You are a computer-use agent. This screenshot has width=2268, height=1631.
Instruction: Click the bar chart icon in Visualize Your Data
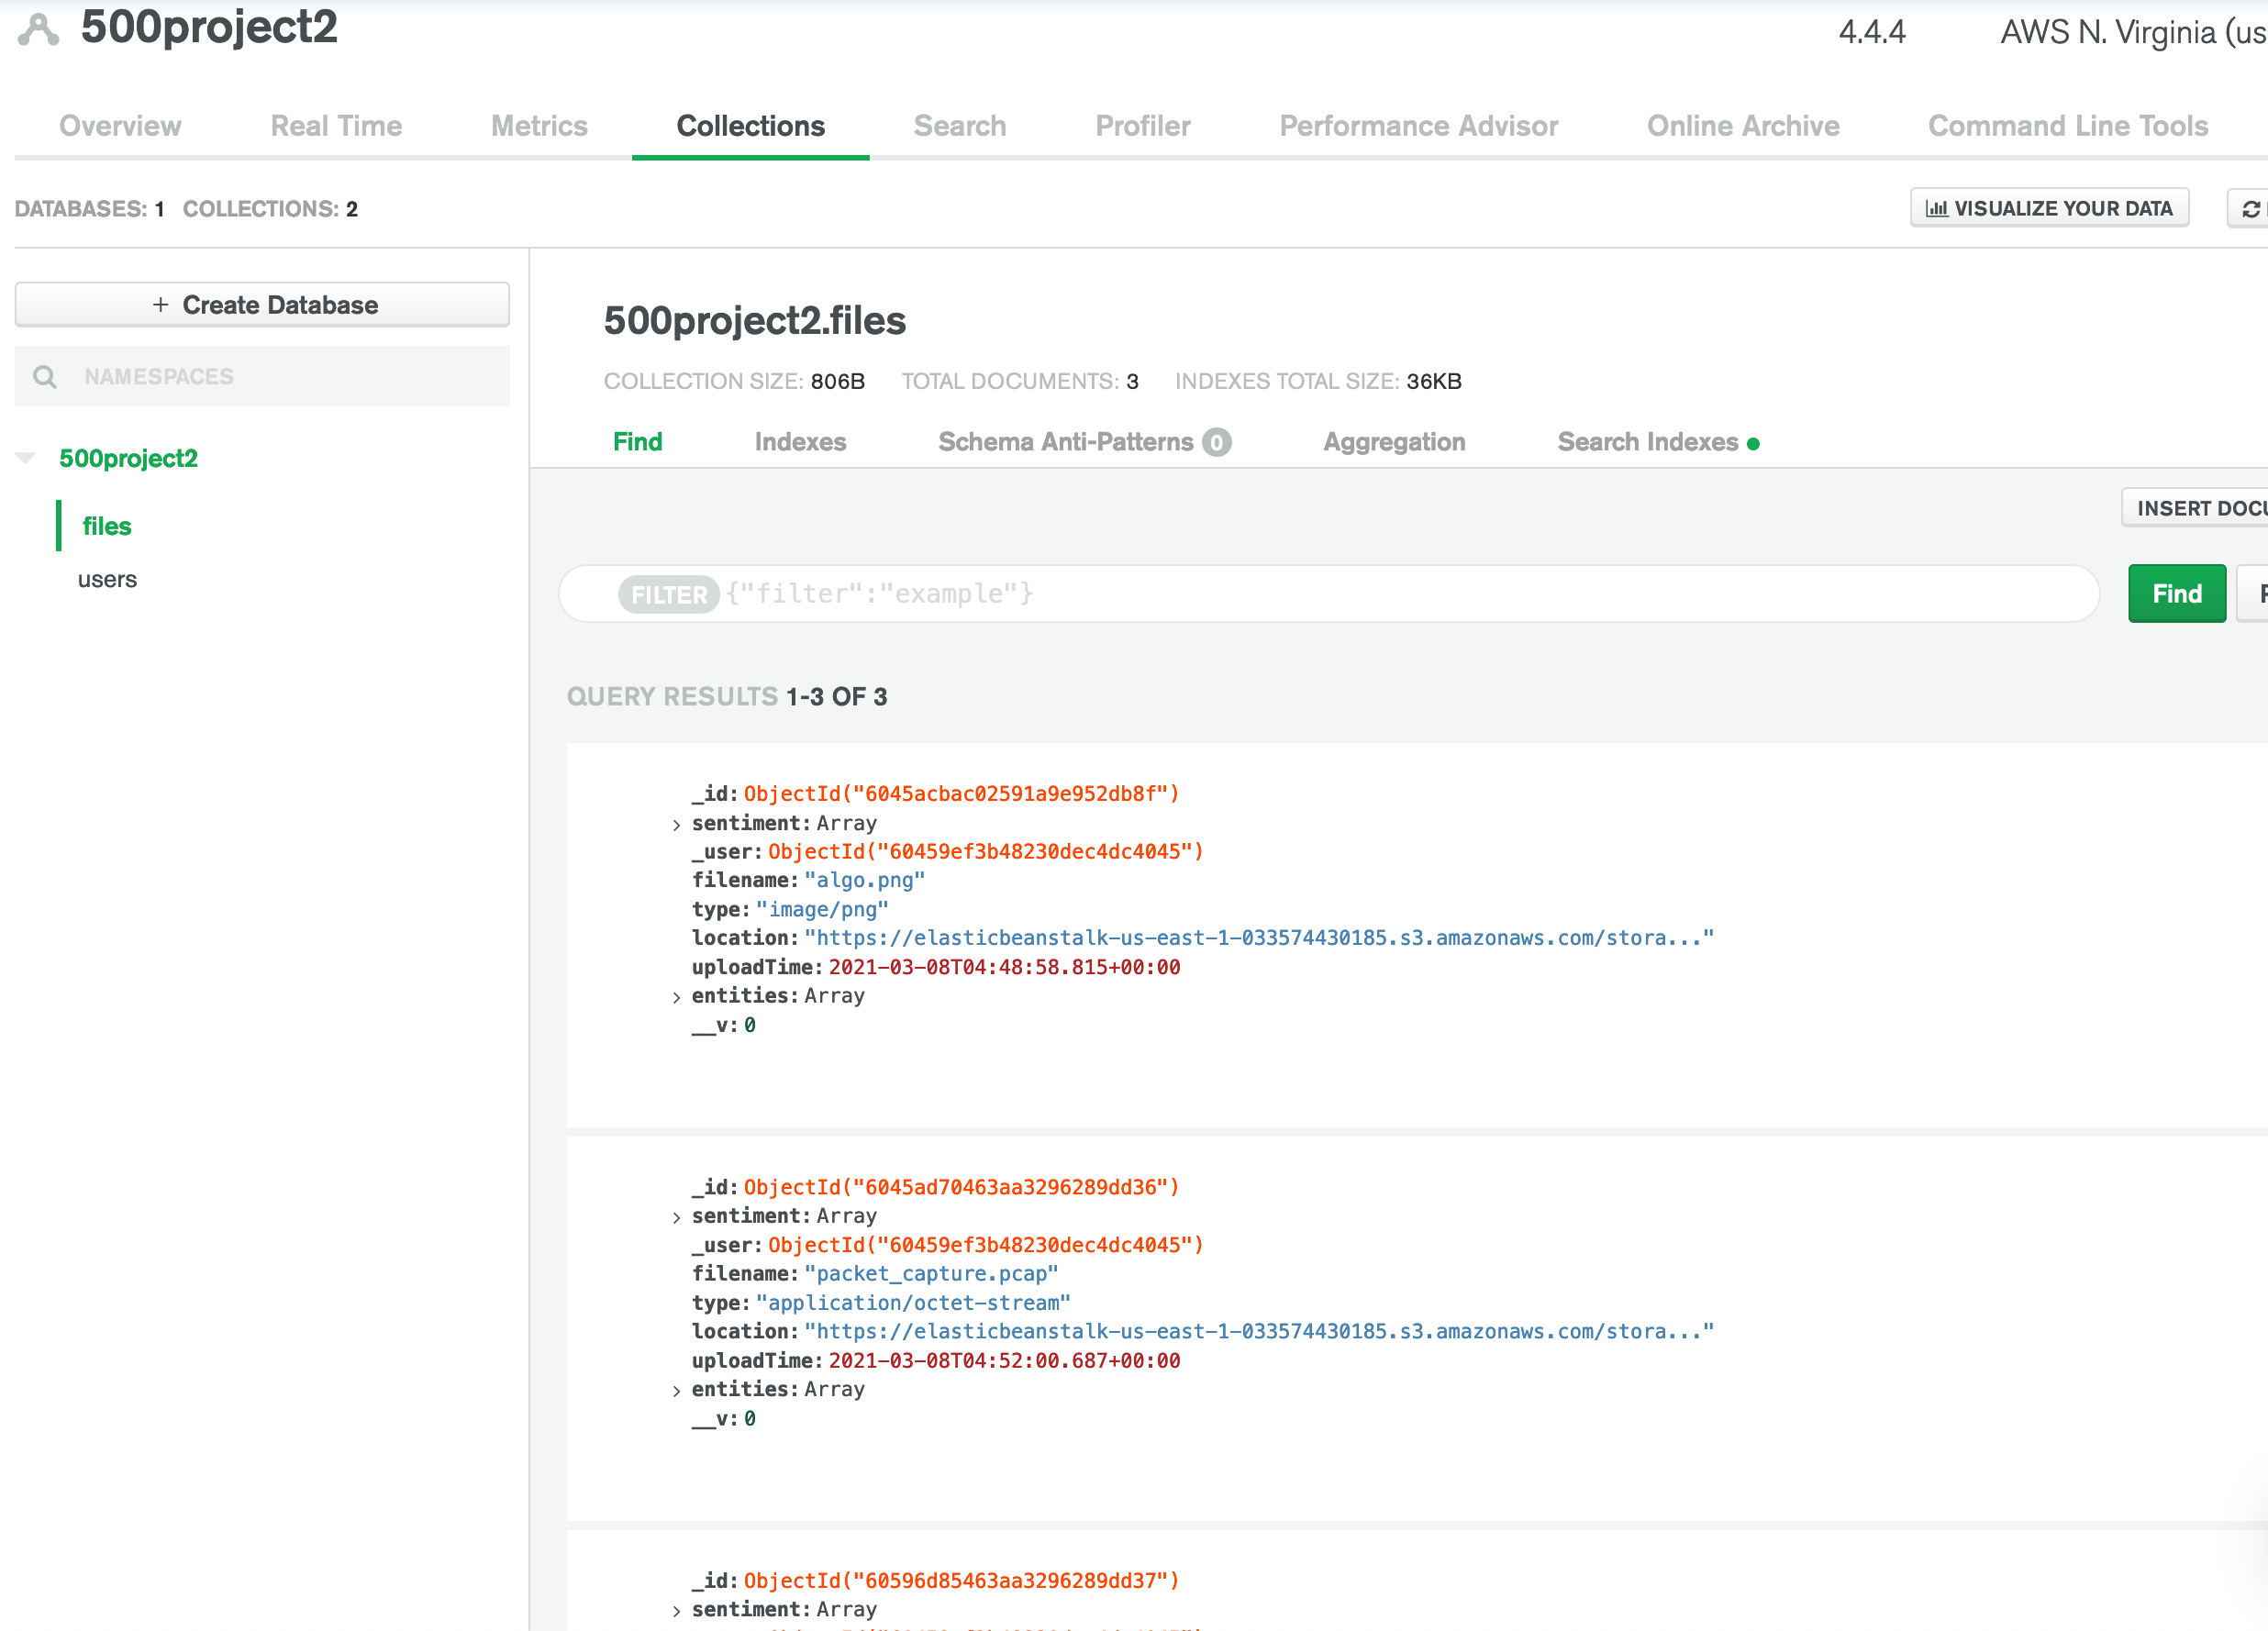tap(1936, 209)
